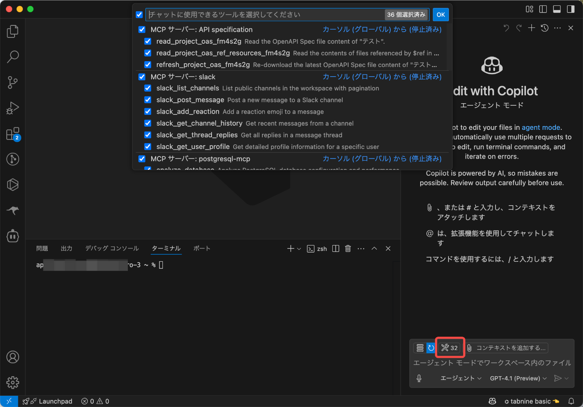Close the terminal panel

tap(388, 248)
